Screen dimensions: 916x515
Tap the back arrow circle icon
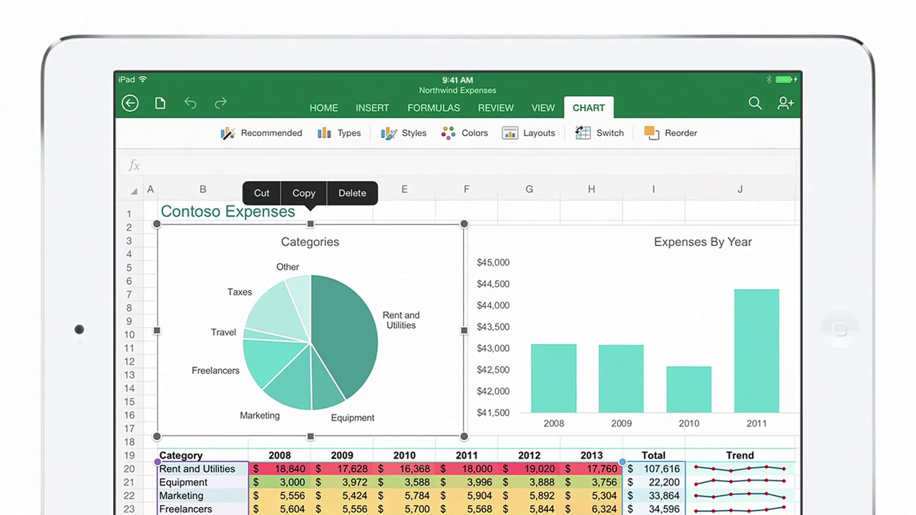pos(130,104)
